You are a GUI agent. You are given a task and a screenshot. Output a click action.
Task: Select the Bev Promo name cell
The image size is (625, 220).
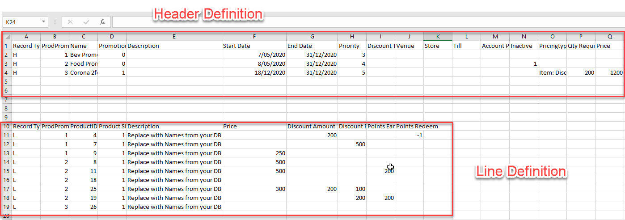click(x=83, y=55)
